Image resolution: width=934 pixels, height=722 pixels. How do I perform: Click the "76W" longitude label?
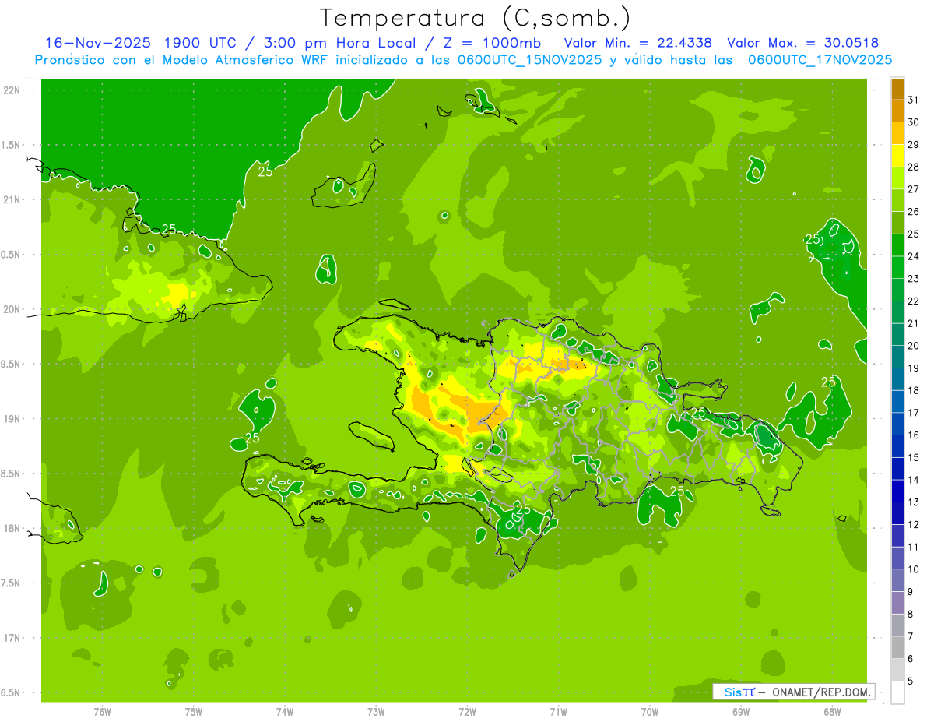tap(102, 712)
